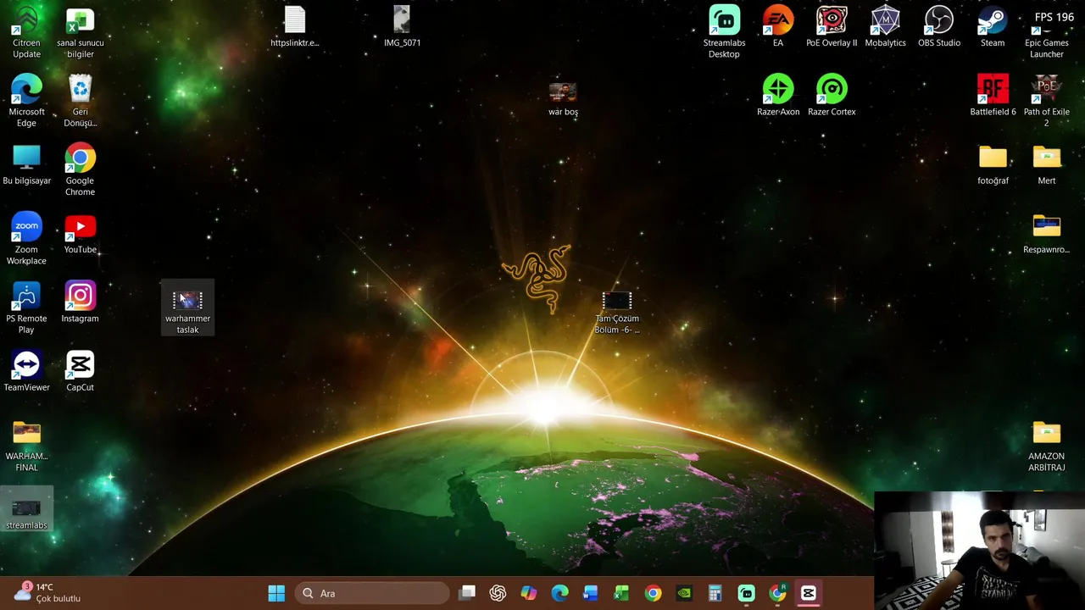Select the EA app shortcut
This screenshot has width=1085, height=610.
click(777, 27)
